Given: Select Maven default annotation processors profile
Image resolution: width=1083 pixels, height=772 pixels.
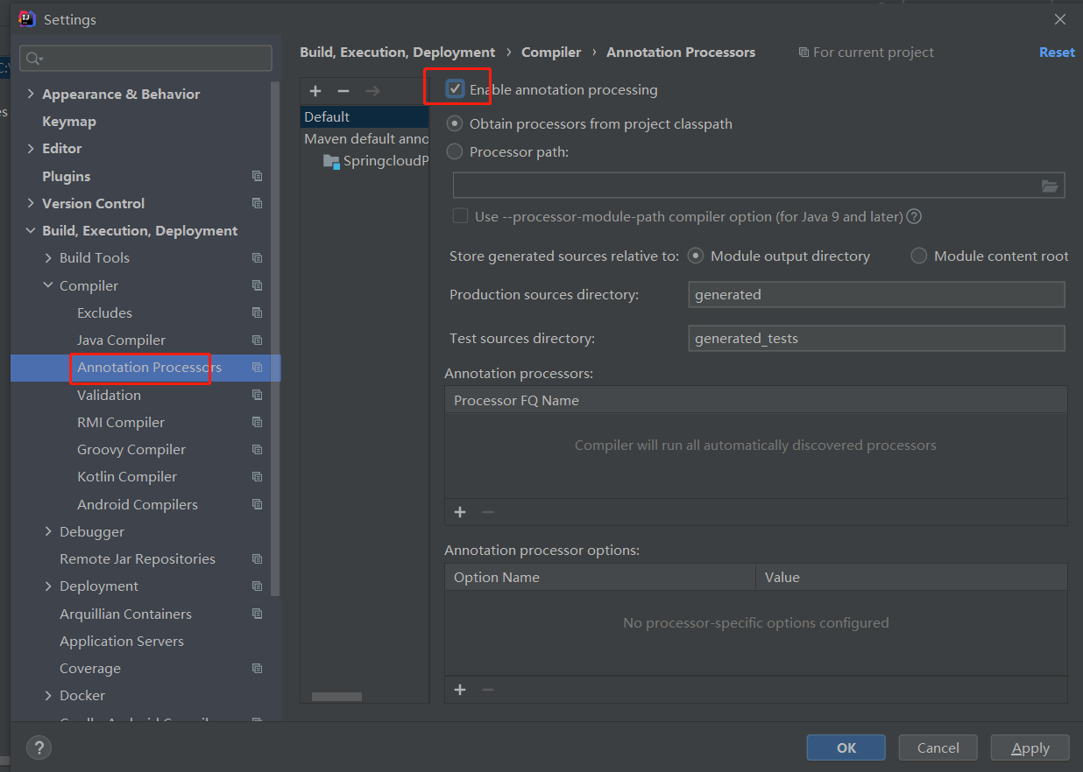Looking at the screenshot, I should [x=365, y=138].
